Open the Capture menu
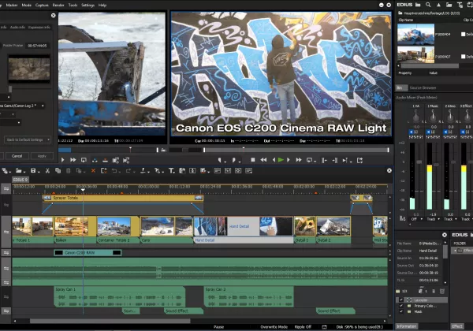Viewport: 473px width, 331px height. pos(42,6)
